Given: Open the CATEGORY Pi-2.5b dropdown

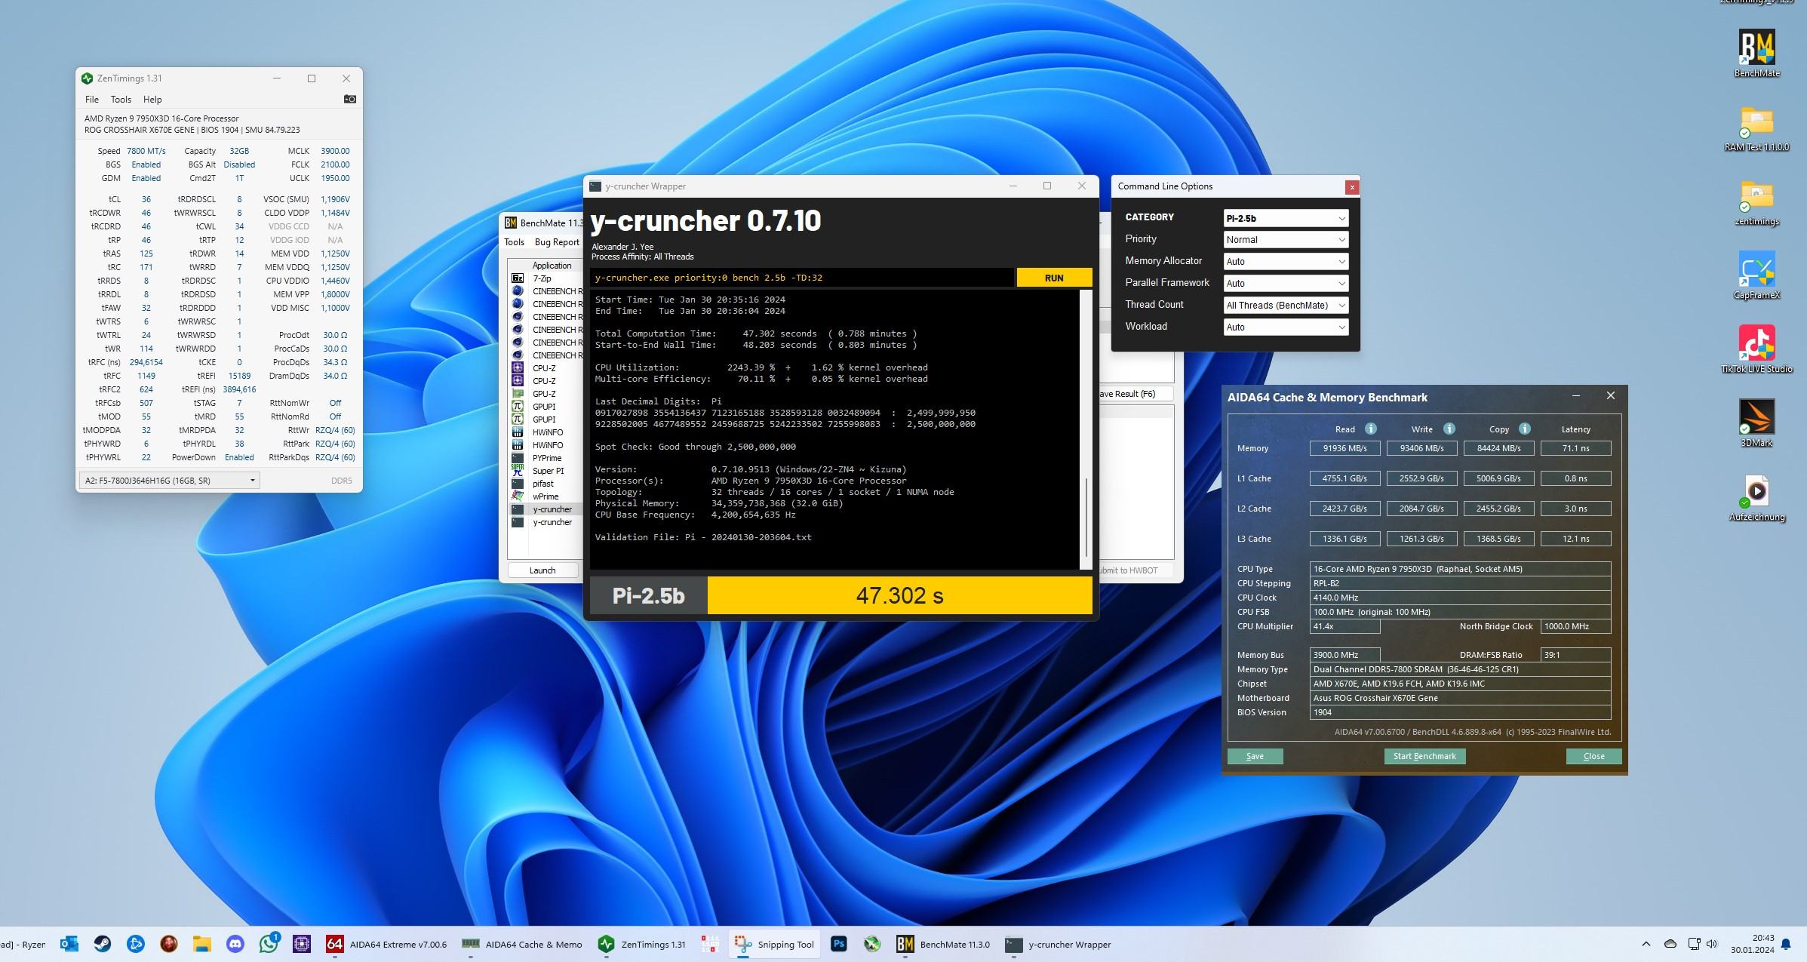Looking at the screenshot, I should (1285, 218).
